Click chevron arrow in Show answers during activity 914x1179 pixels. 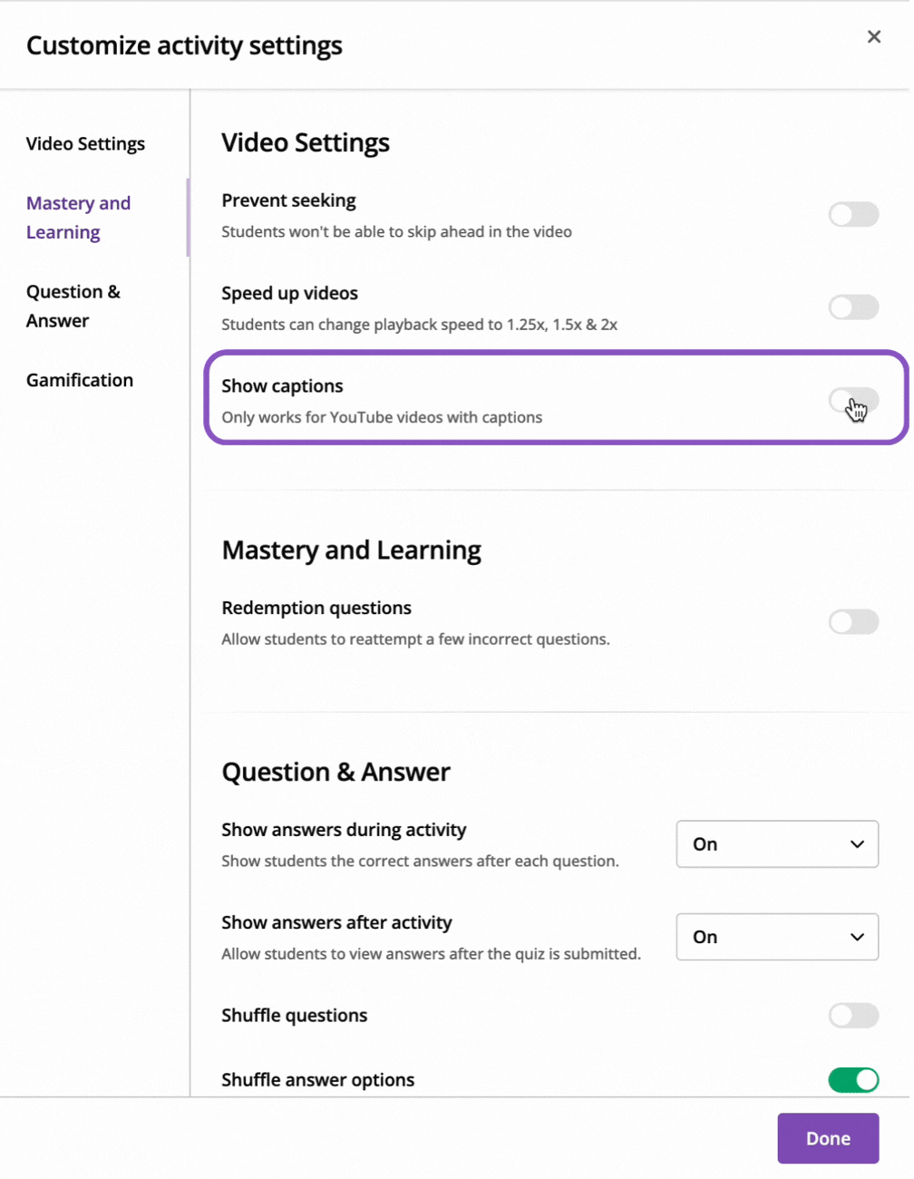(857, 844)
